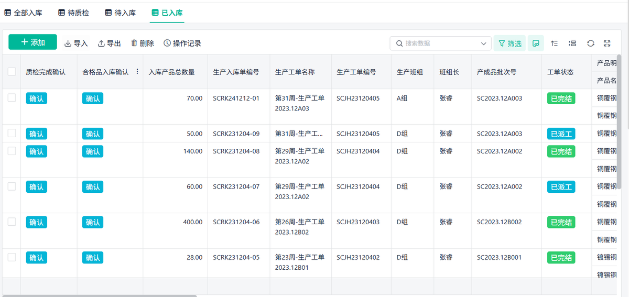Enter fullscreen with the expand icon

[608, 43]
